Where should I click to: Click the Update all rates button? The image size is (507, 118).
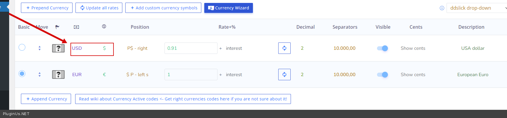pyautogui.click(x=99, y=8)
